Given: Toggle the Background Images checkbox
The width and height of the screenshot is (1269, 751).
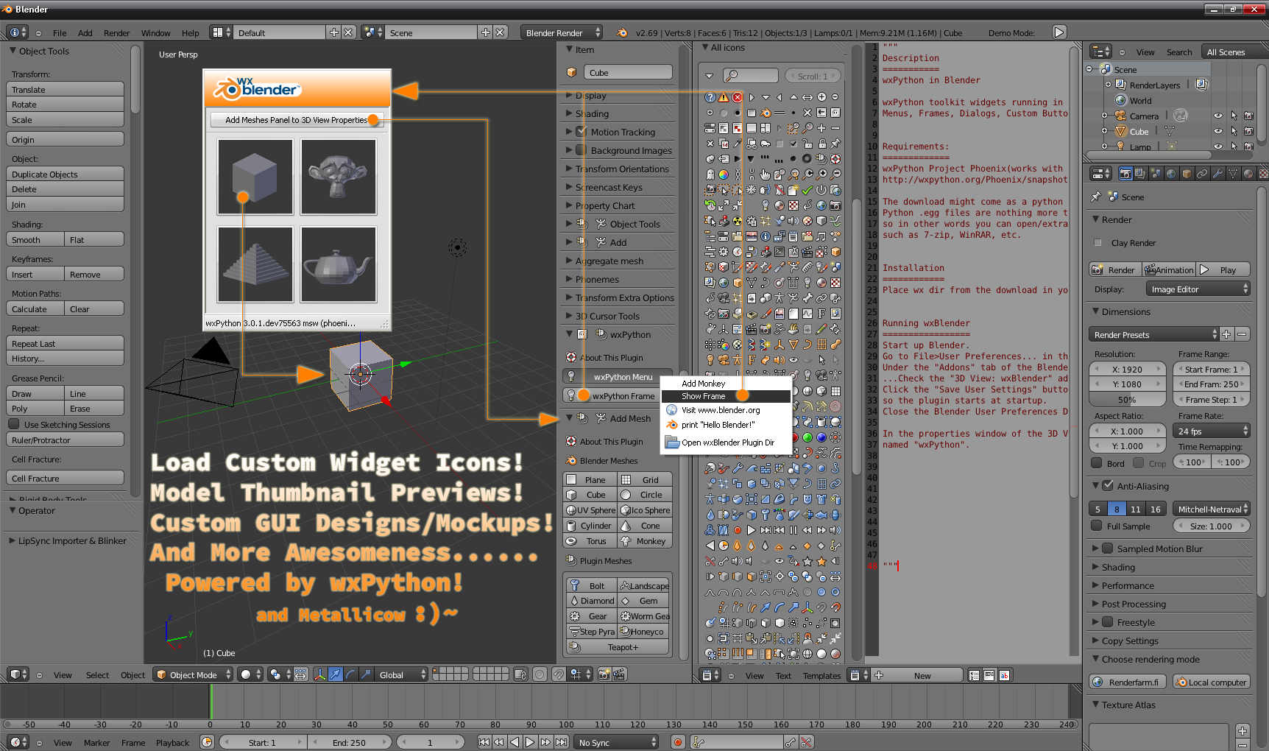Looking at the screenshot, I should point(582,150).
